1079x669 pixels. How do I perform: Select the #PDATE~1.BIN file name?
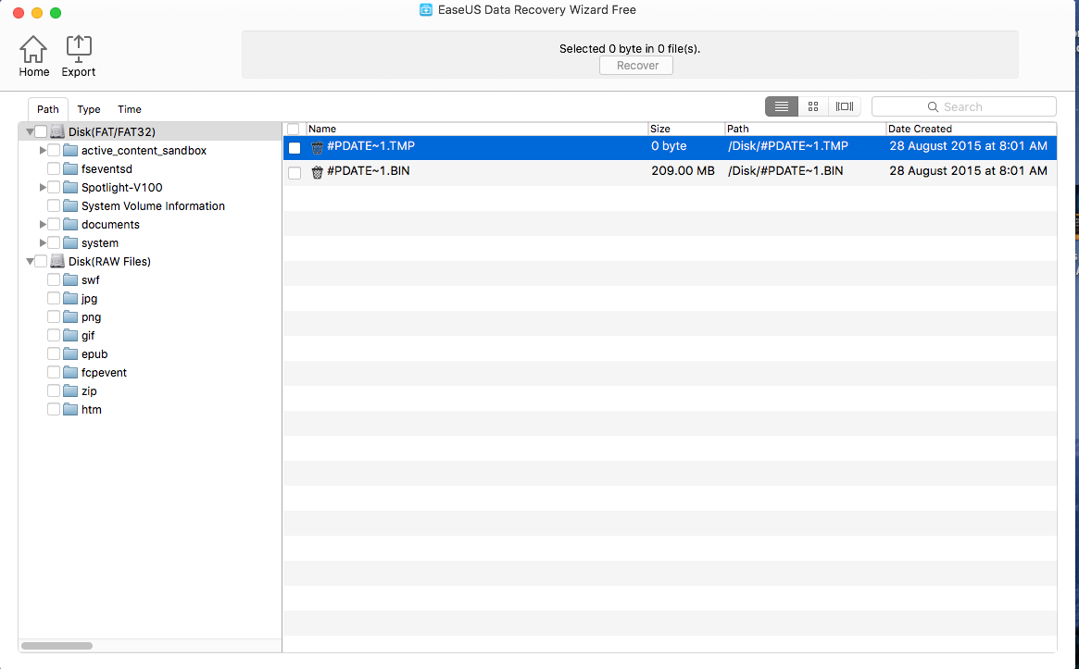368,170
